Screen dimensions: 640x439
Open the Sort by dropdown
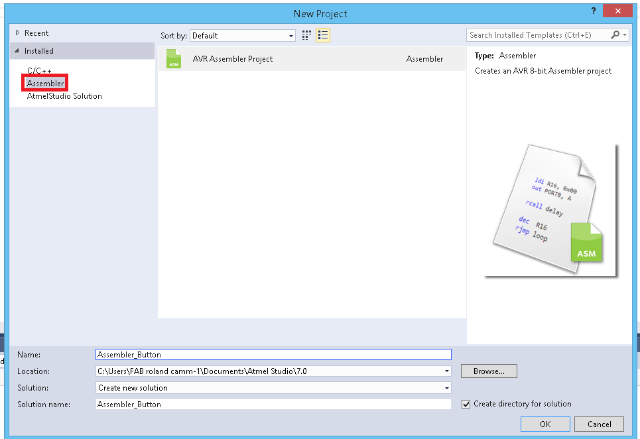pos(243,36)
